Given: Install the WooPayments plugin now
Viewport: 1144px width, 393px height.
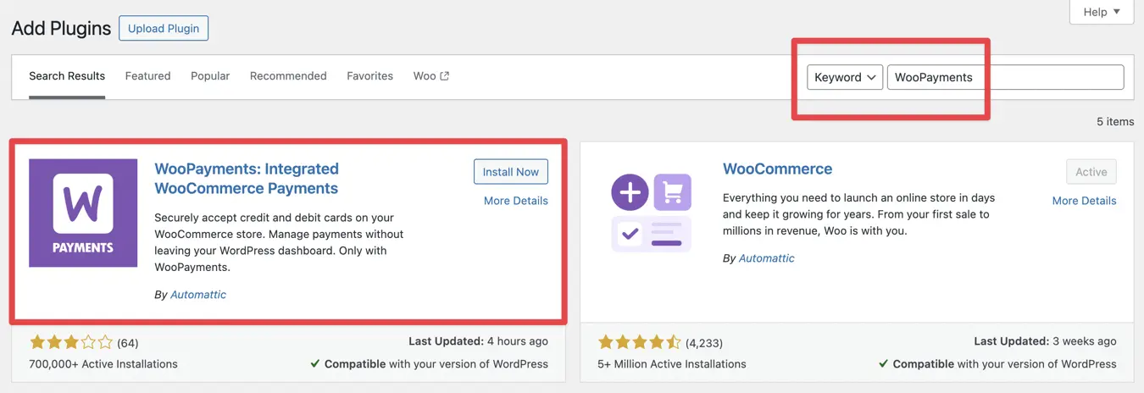Looking at the screenshot, I should [511, 172].
